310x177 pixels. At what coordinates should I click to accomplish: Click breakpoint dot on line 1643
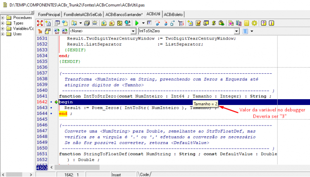(51, 108)
